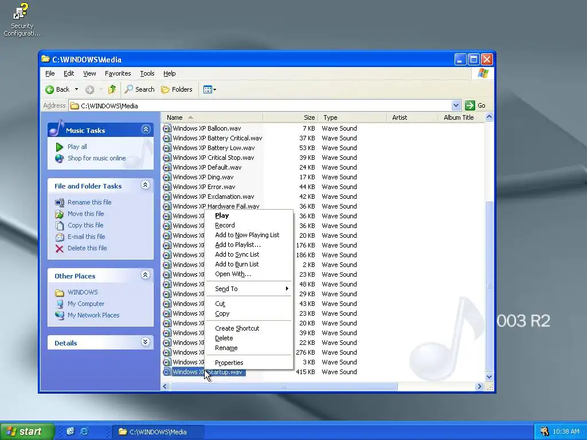Viewport: 587px width, 440px height.
Task: Click the C:\WINDOWS\Media taskbar button
Action: pyautogui.click(x=159, y=432)
